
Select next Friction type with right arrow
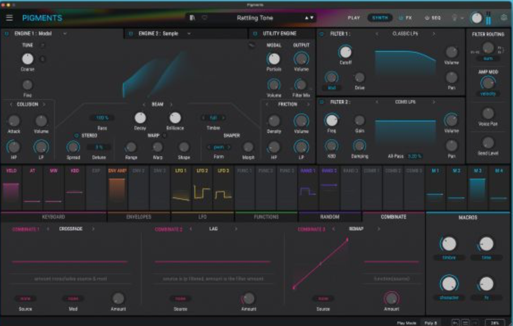[x=308, y=104]
